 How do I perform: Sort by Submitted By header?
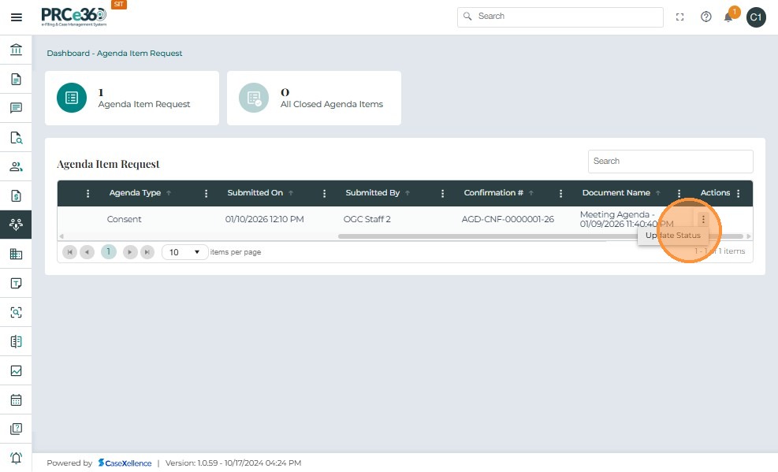[373, 193]
